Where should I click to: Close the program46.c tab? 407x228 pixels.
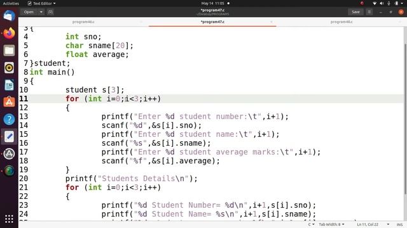[141, 22]
